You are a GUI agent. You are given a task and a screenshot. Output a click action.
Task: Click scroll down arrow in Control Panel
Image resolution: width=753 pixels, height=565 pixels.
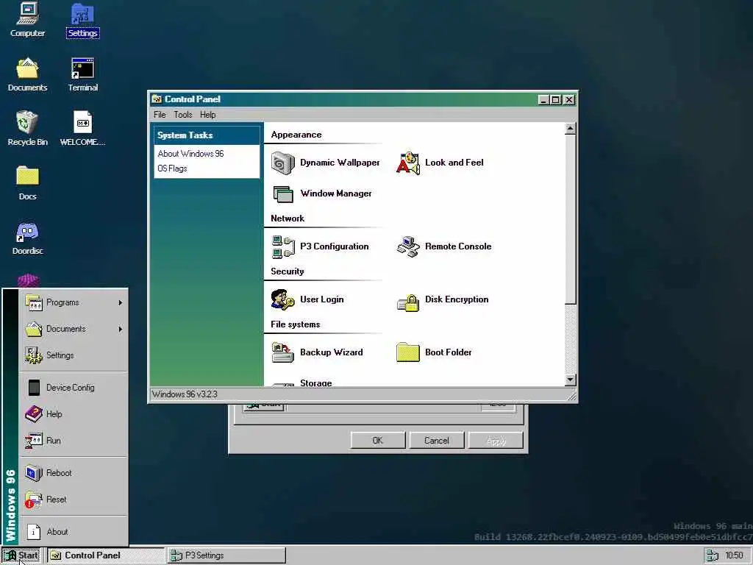[x=570, y=380]
